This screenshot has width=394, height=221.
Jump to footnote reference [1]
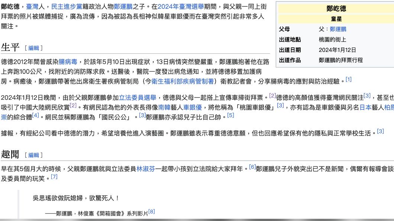tap(348, 79)
